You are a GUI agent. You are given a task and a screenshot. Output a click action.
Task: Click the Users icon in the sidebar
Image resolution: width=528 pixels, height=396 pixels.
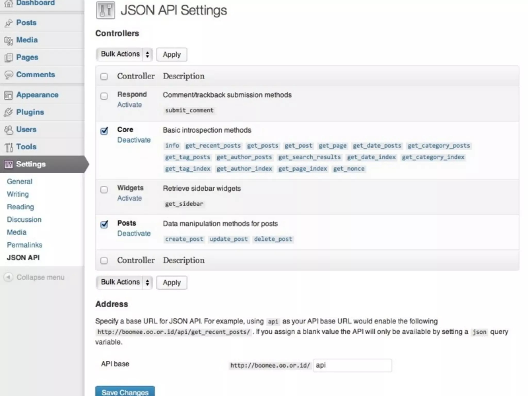pos(9,130)
